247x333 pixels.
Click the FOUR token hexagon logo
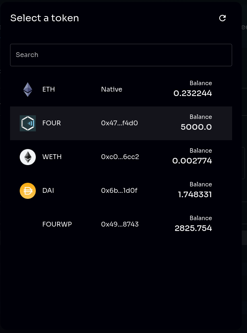[28, 123]
